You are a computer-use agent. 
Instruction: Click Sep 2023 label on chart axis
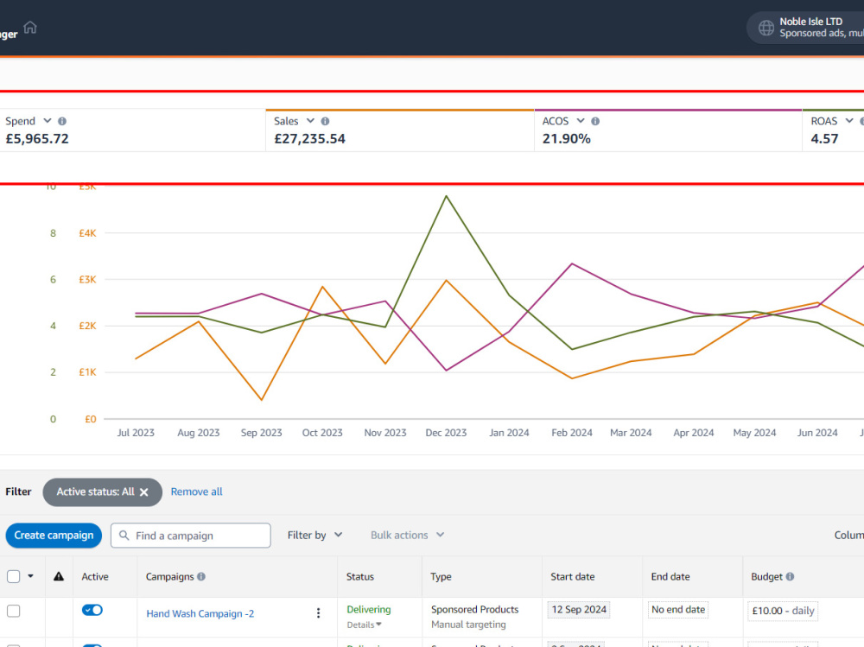coord(261,433)
